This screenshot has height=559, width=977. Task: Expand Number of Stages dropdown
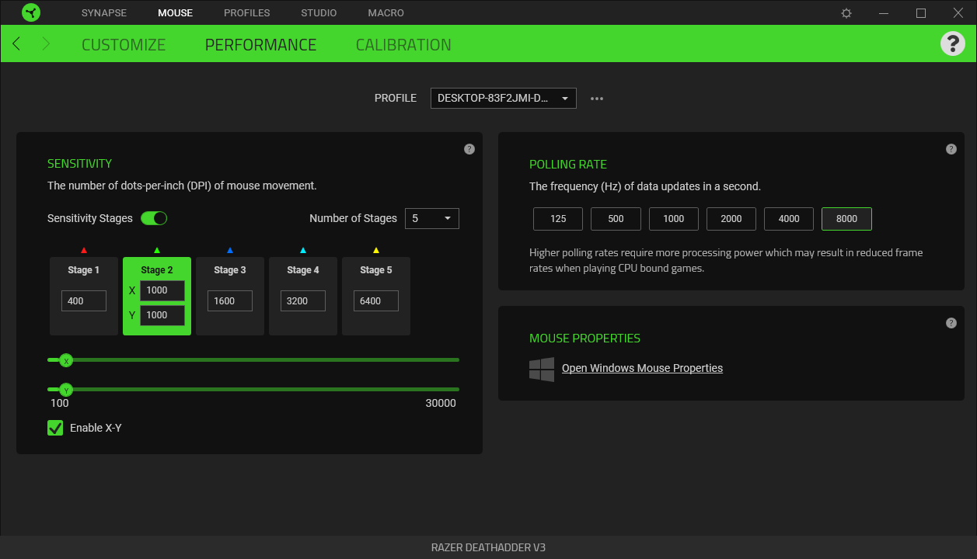(x=432, y=219)
